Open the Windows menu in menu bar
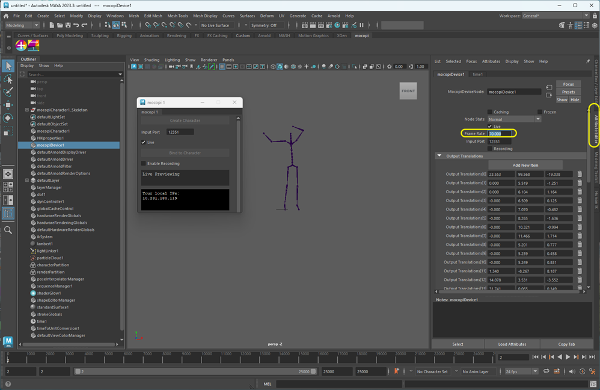Viewport: 600px width, 390px height. (115, 16)
